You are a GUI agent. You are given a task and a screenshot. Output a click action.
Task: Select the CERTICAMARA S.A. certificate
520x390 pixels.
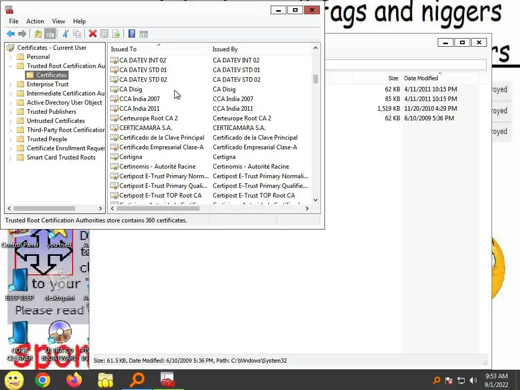pos(146,127)
